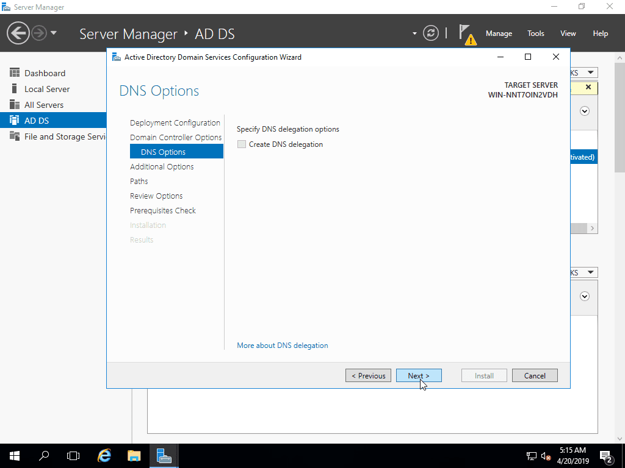Open the network status tray icon
This screenshot has height=468, width=625.
tap(532, 456)
